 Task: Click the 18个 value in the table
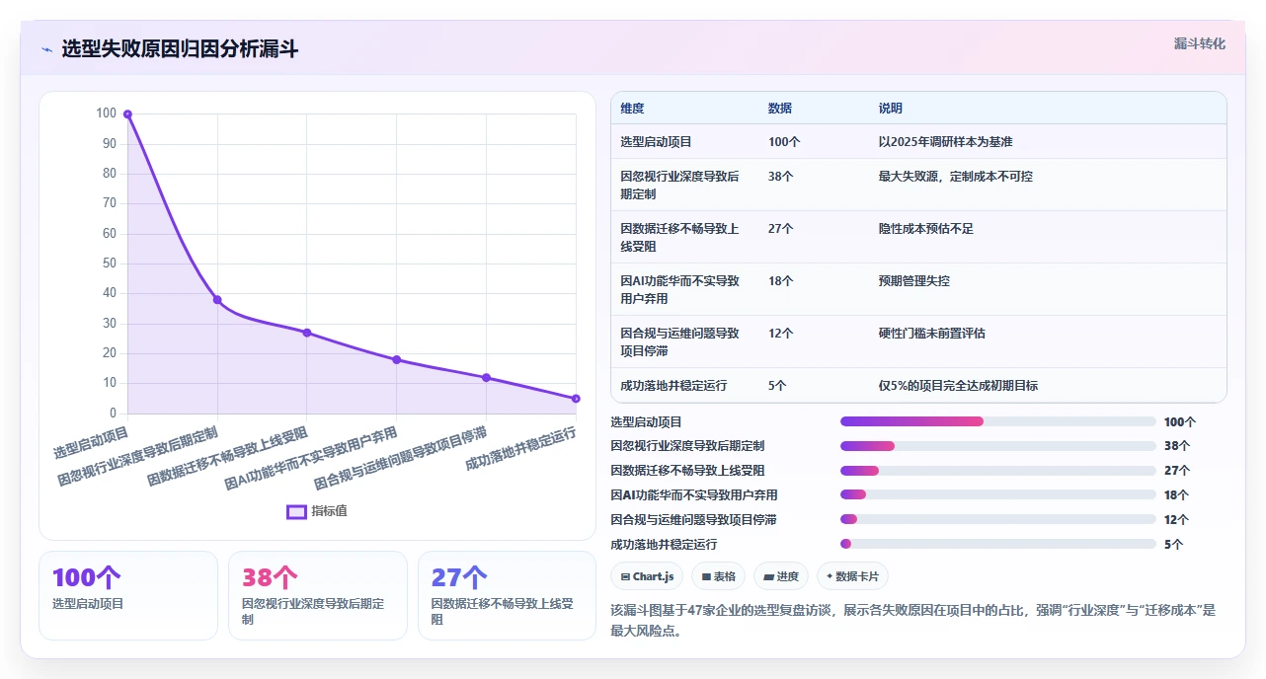(x=781, y=281)
